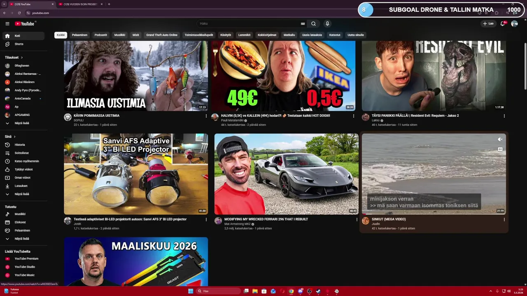Screen dimensions: 527x296
Task: Open Tykätyt videot liked videos
Action: pyautogui.click(x=23, y=169)
